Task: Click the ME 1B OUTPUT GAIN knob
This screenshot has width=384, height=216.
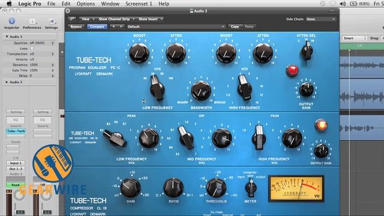Action: (x=321, y=151)
